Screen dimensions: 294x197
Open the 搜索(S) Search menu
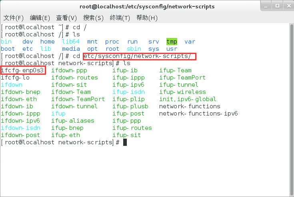click(x=93, y=18)
